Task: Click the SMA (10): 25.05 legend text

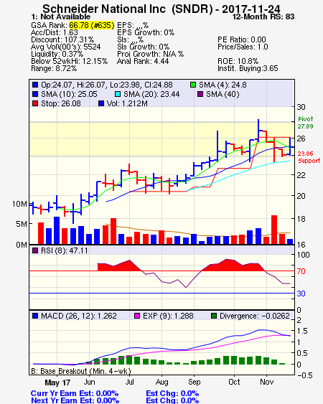Action: pyautogui.click(x=69, y=94)
